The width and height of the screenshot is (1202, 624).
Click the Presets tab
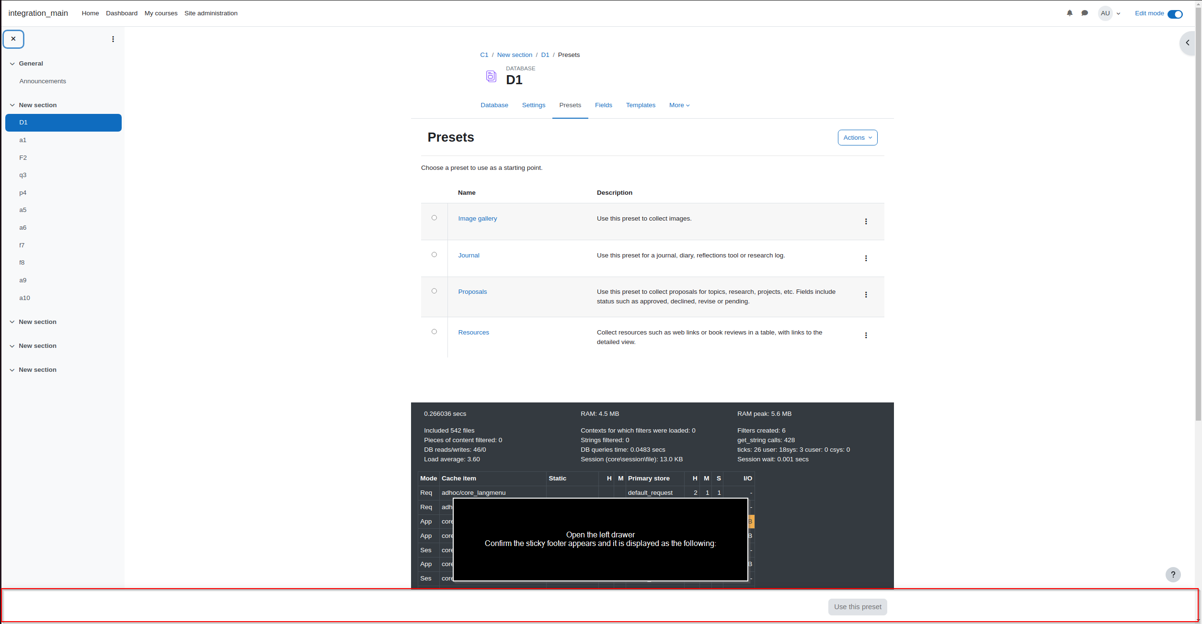pyautogui.click(x=570, y=105)
